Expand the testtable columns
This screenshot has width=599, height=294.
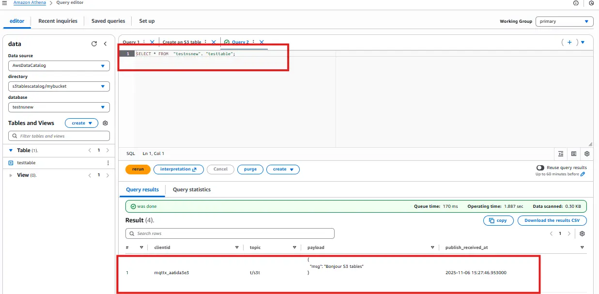[11, 163]
